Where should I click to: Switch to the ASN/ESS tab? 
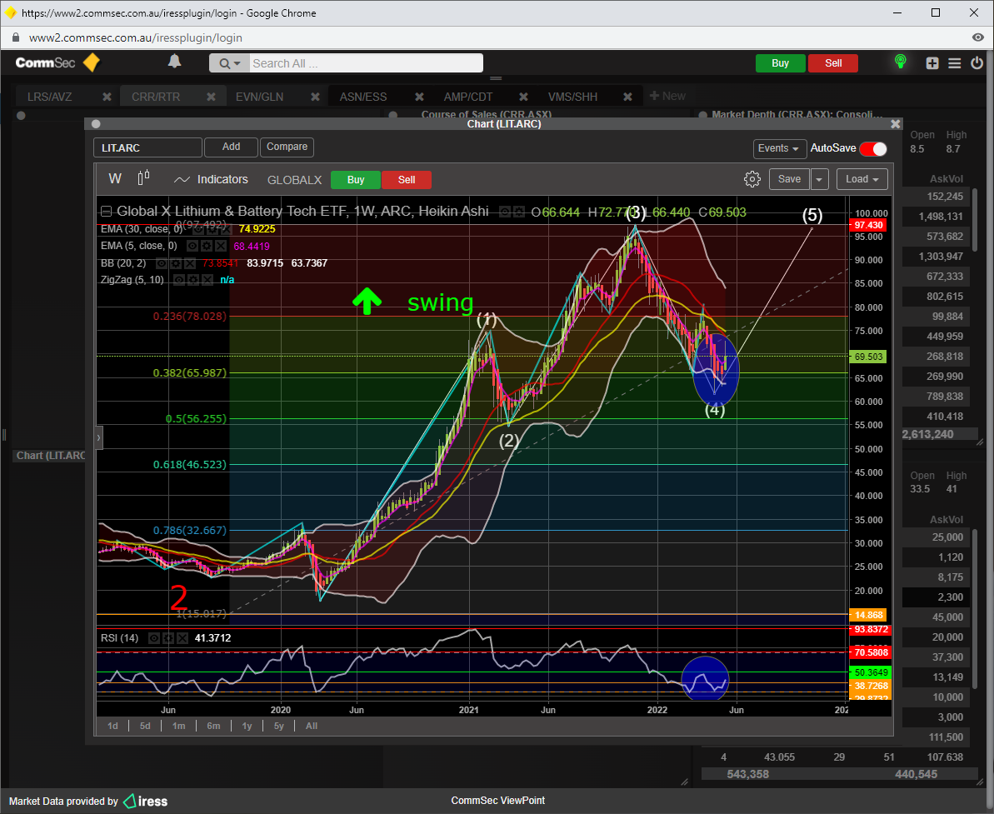(363, 97)
